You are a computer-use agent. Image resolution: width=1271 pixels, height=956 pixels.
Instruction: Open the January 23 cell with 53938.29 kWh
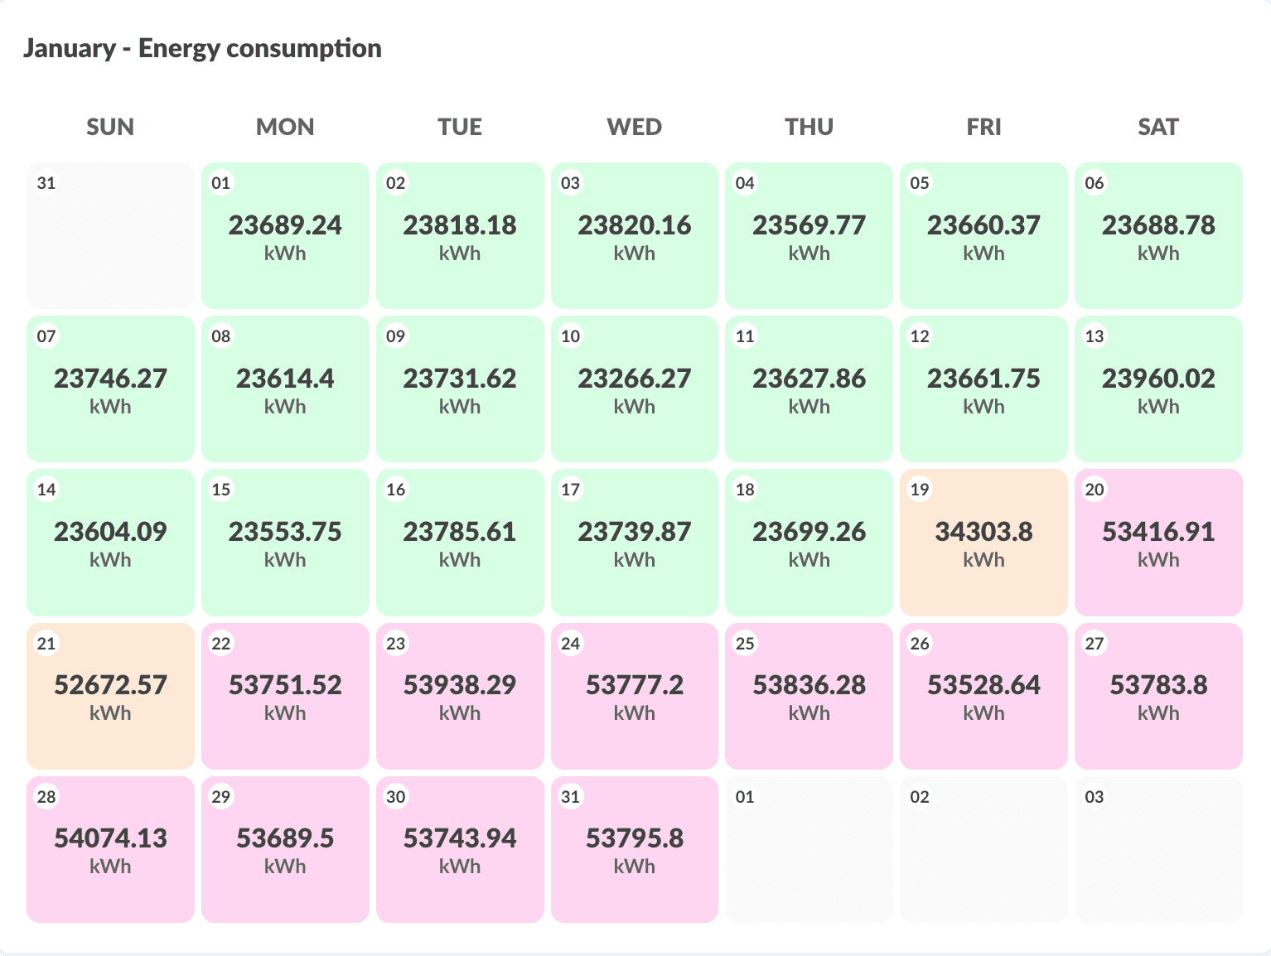(460, 696)
